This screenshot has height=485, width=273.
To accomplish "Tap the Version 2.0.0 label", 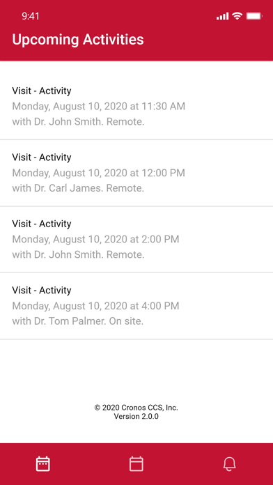I will (x=136, y=416).
